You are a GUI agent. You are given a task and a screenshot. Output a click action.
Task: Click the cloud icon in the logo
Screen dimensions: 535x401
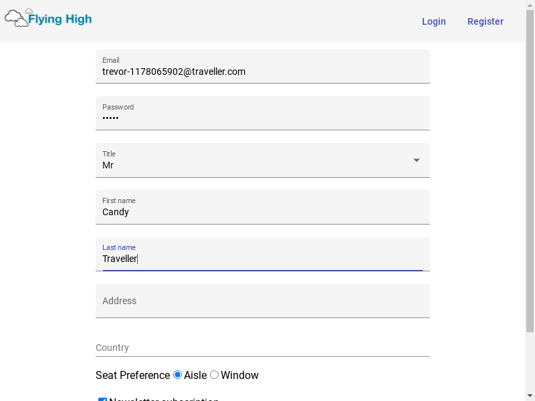coord(17,18)
